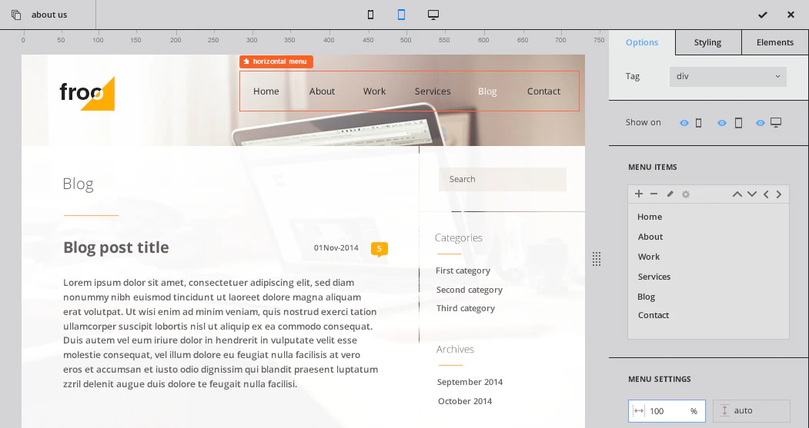Click Work in the page navigation
Image resolution: width=809 pixels, height=428 pixels.
click(374, 91)
